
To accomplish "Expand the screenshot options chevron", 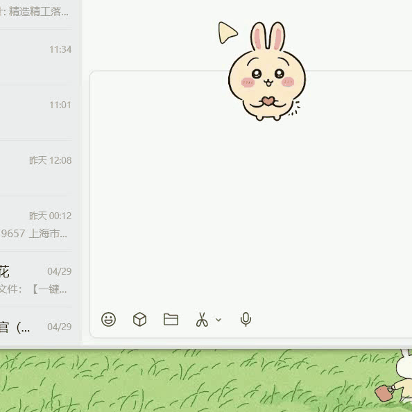I will [x=218, y=320].
